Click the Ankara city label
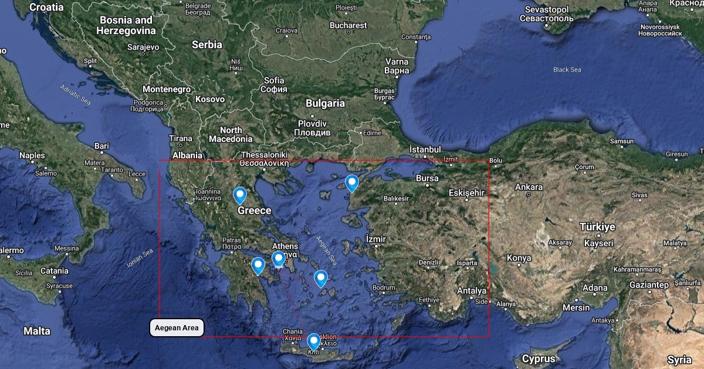This screenshot has height=369, width=704. (528, 187)
